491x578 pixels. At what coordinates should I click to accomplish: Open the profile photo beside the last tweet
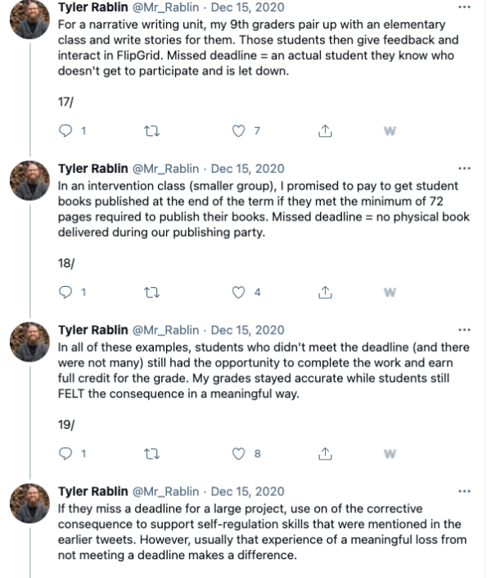30,505
